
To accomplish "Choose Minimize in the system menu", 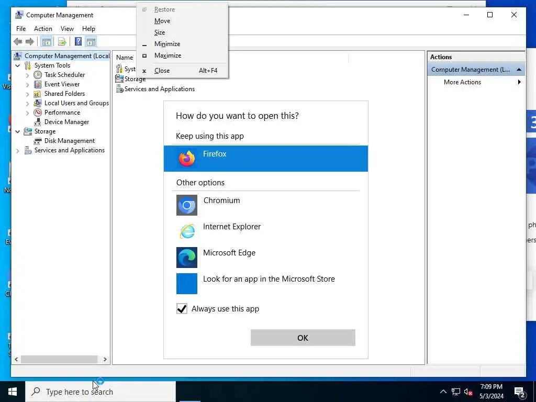I will 182,44.
